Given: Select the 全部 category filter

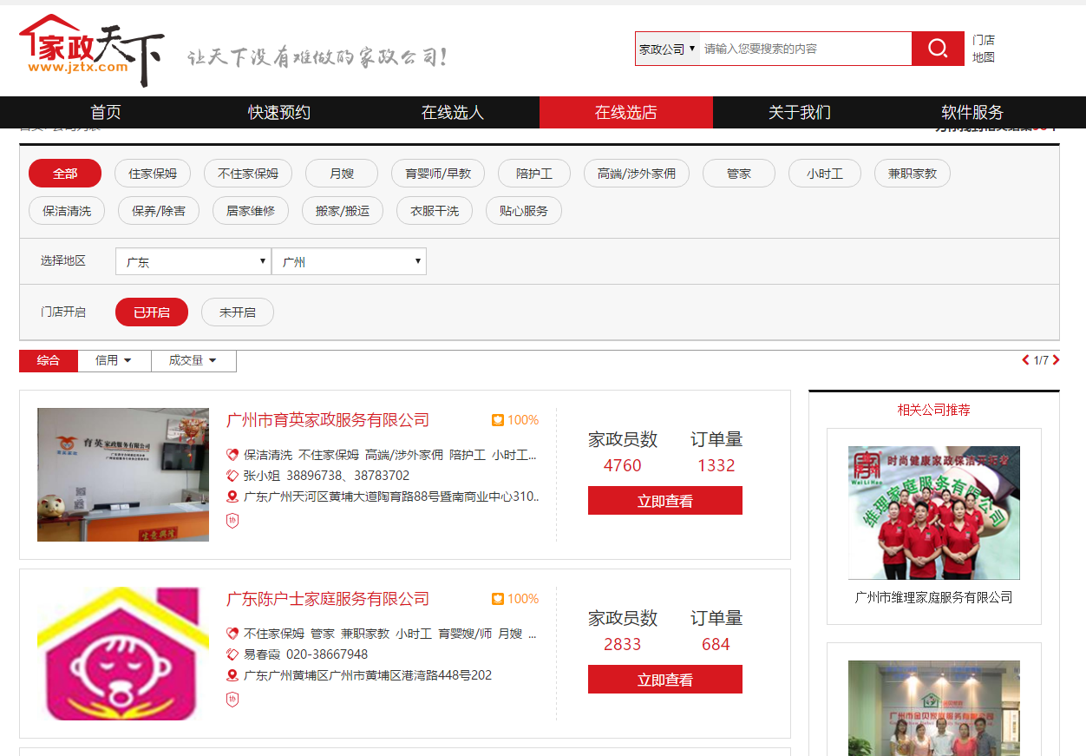Looking at the screenshot, I should tap(65, 174).
